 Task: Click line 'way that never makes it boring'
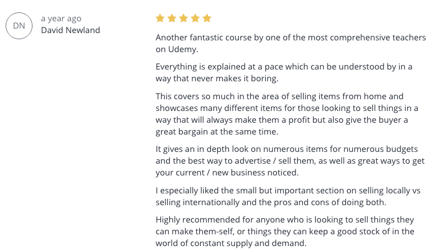point(216,78)
